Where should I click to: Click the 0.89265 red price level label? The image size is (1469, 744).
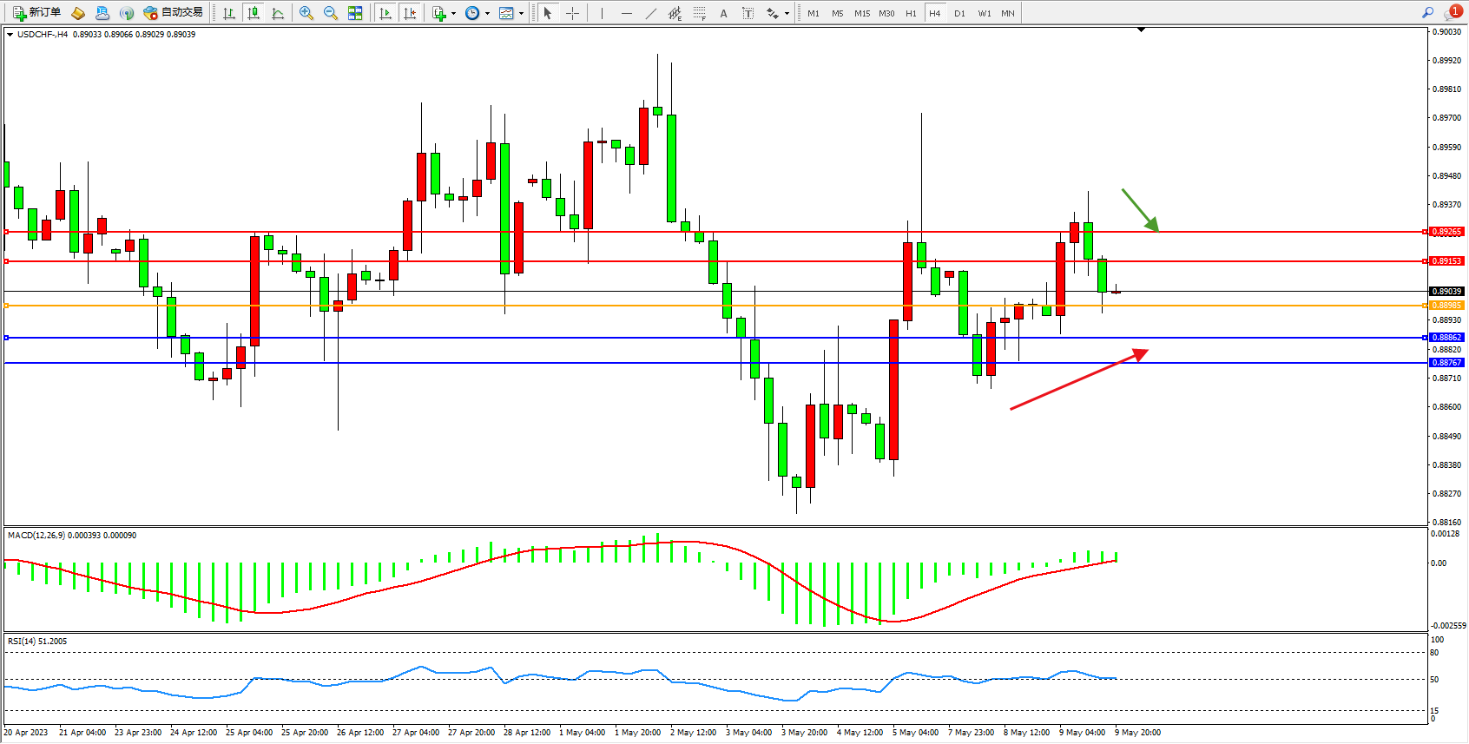point(1446,232)
